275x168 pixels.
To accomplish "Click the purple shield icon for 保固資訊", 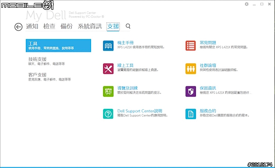I will (x=191, y=91).
